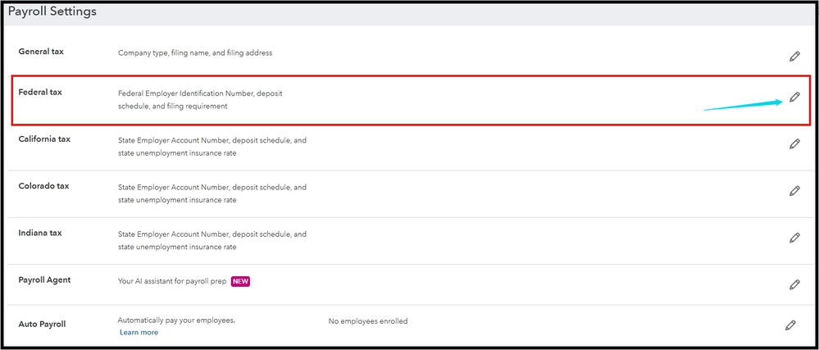Click the NEW badge beside Payroll Agent

pyautogui.click(x=240, y=281)
